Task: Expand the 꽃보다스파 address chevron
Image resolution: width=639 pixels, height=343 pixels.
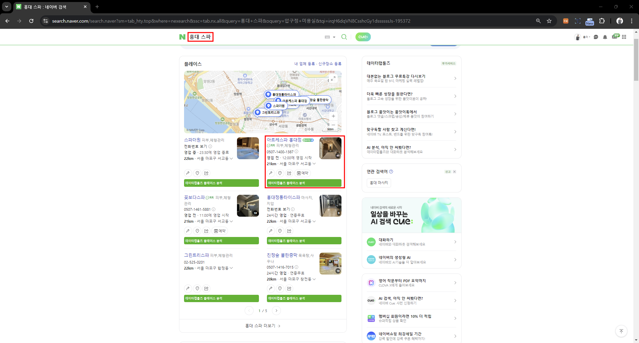Action: point(231,221)
